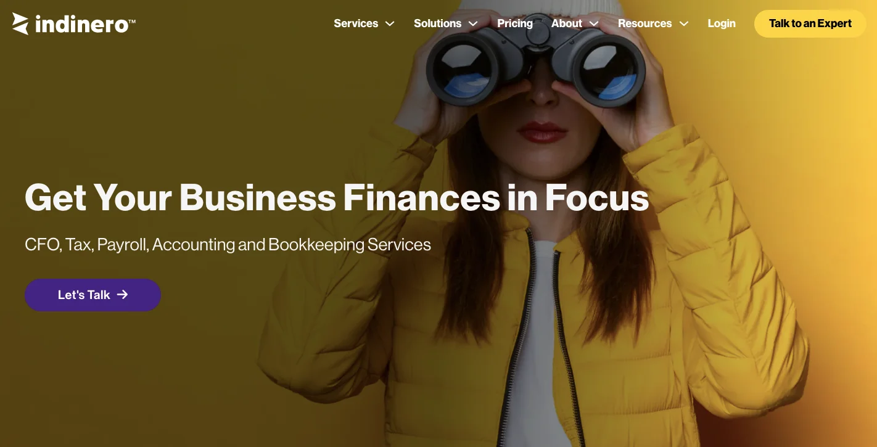Click the yellow Talk to an Expert button
The image size is (877, 447).
810,23
